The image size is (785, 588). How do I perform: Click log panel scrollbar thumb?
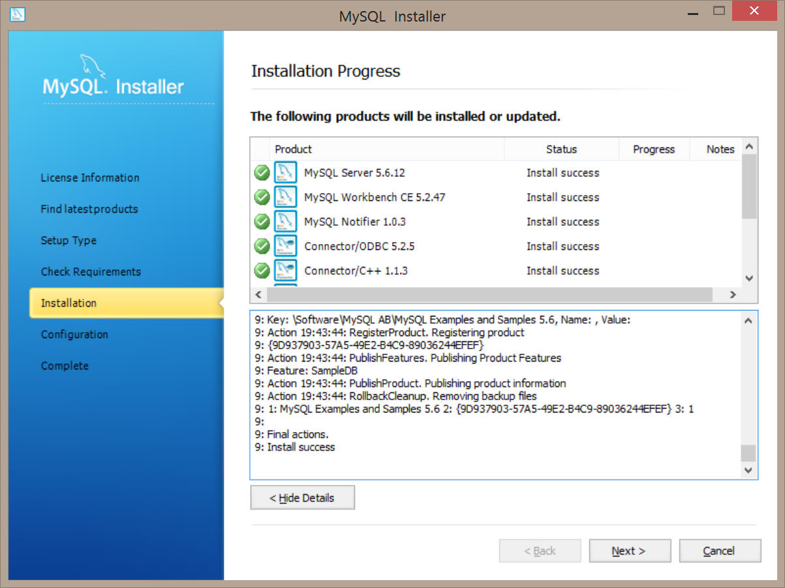click(748, 453)
